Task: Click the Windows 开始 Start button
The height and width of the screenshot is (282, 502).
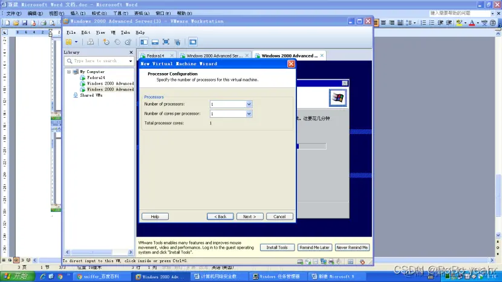Action: (x=18, y=276)
